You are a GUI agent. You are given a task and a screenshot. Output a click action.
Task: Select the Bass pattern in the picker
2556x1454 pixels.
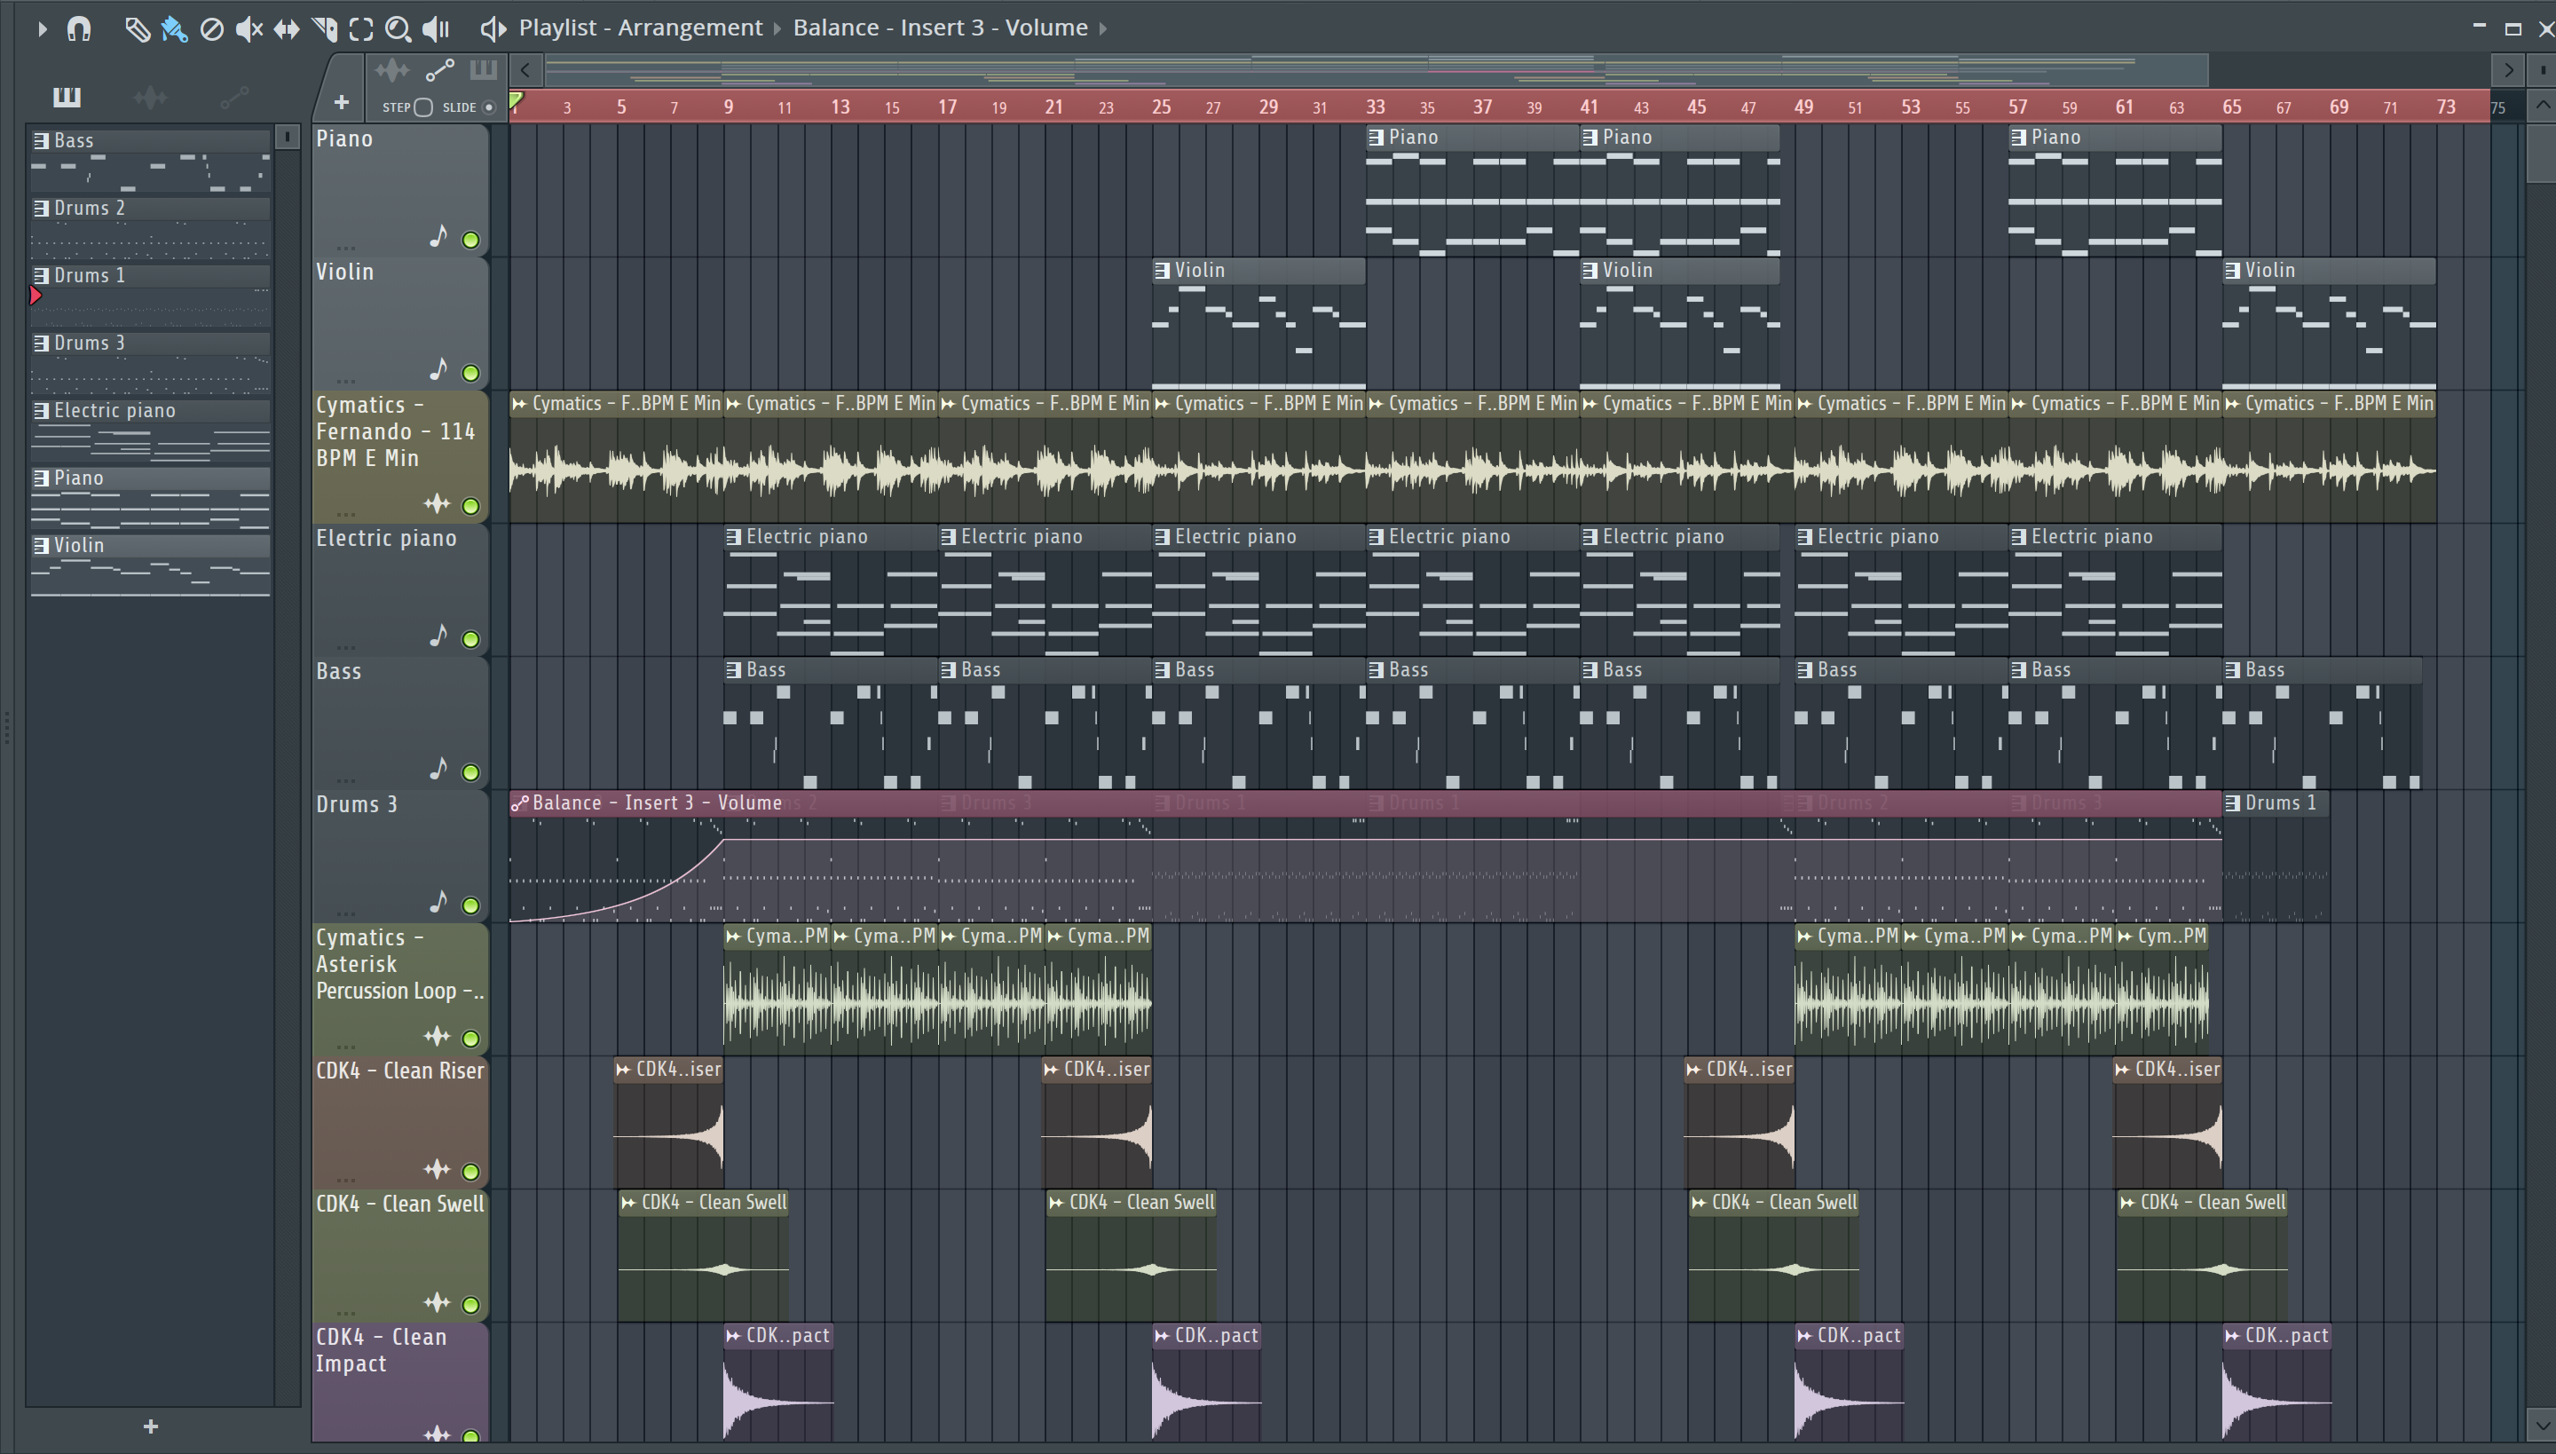(x=150, y=160)
